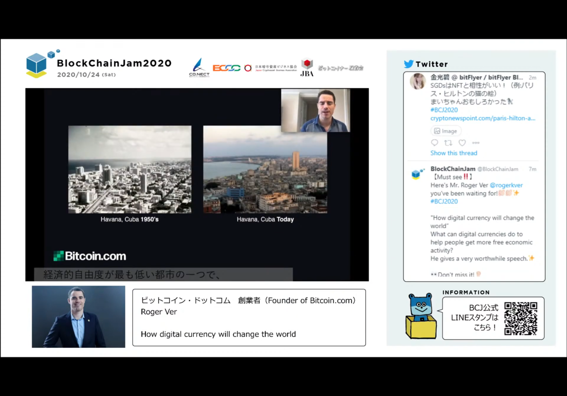Viewport: 567px width, 396px height.
Task: Click the BlockChainJam2020 title text
Action: click(114, 63)
